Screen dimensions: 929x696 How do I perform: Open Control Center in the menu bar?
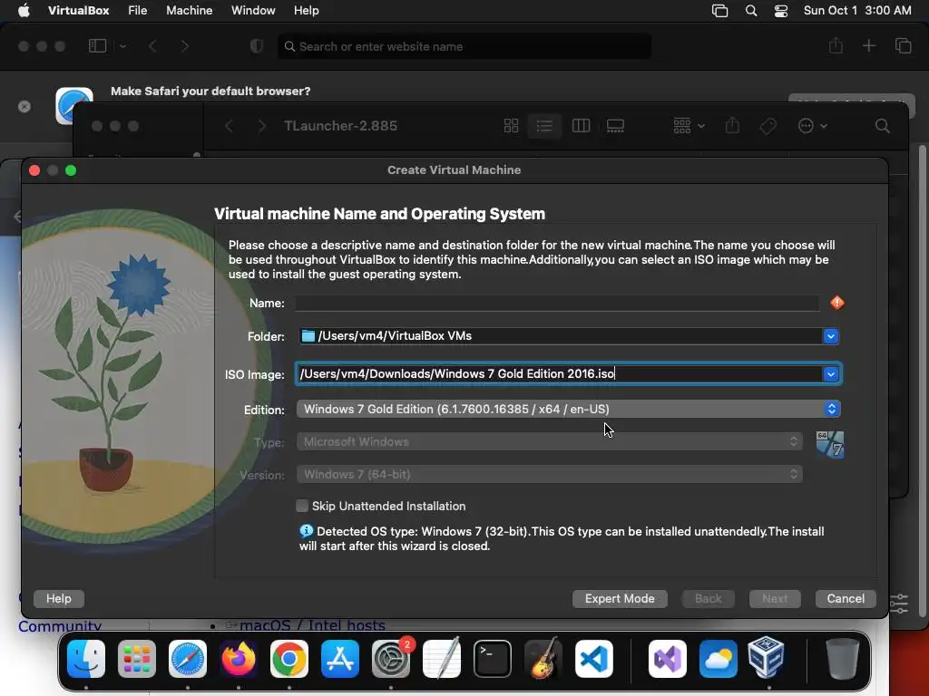pos(781,11)
